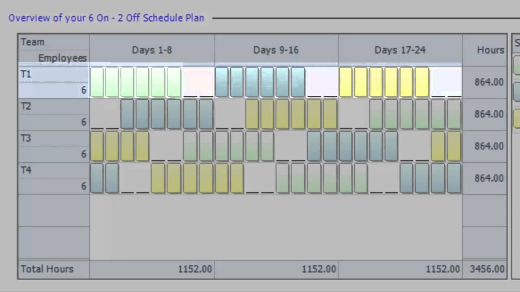Screen dimensions: 520x292
Task: Select T1's blue shift block on day 9
Action: pyautogui.click(x=221, y=82)
